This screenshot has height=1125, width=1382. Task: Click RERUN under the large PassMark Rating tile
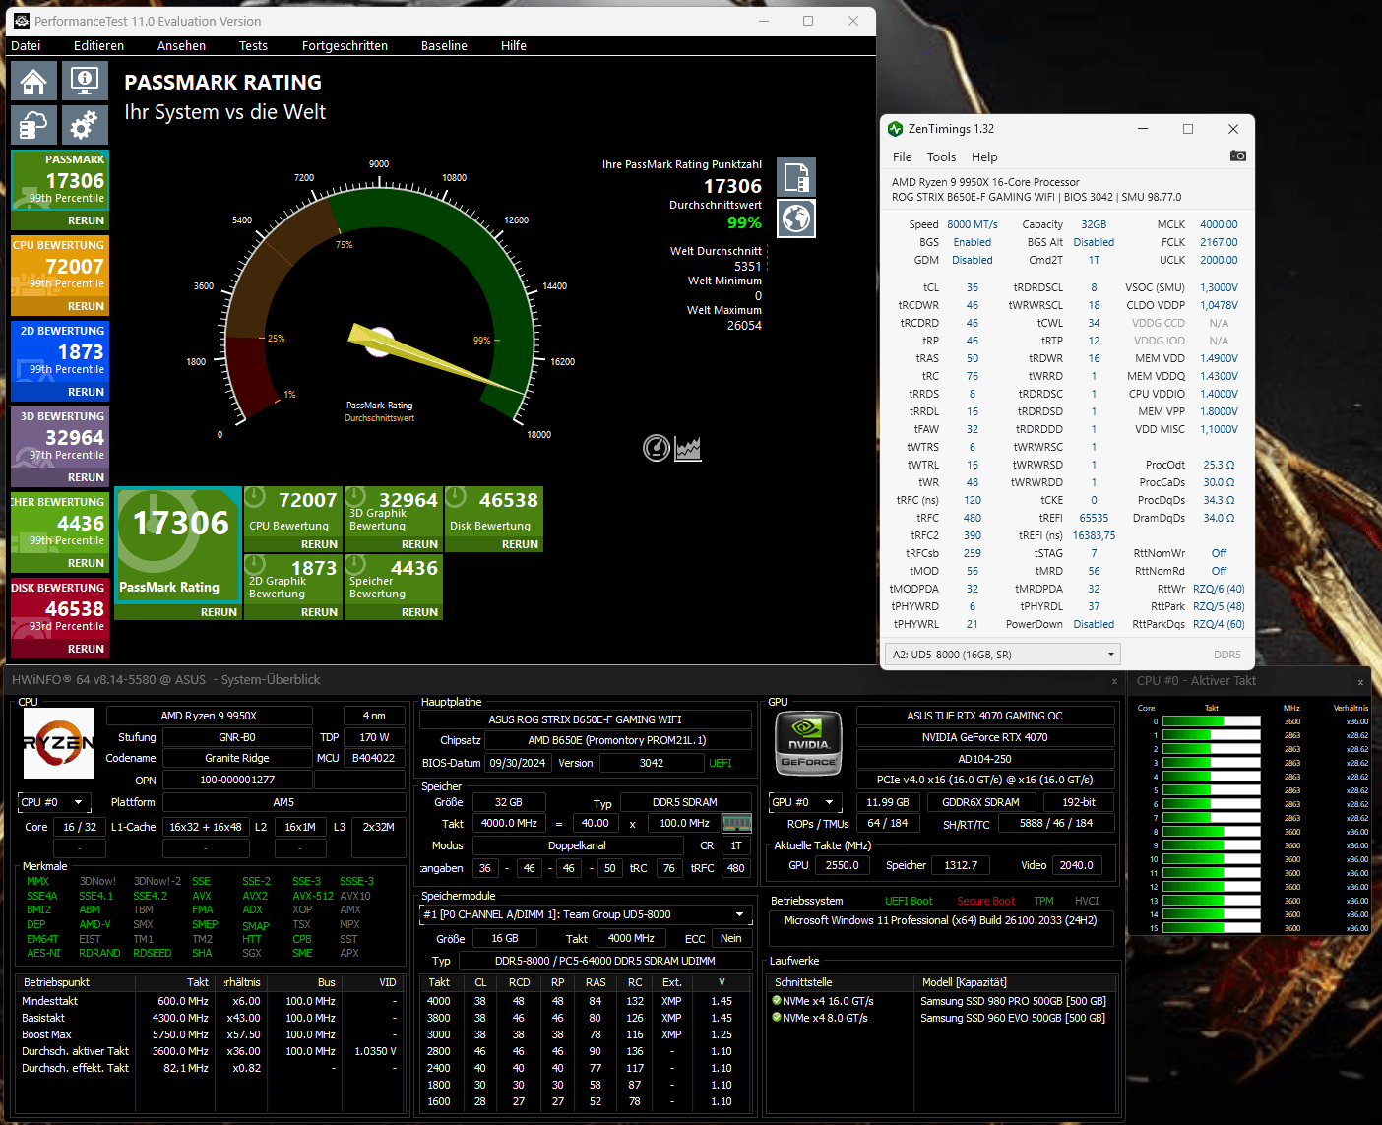tap(219, 612)
